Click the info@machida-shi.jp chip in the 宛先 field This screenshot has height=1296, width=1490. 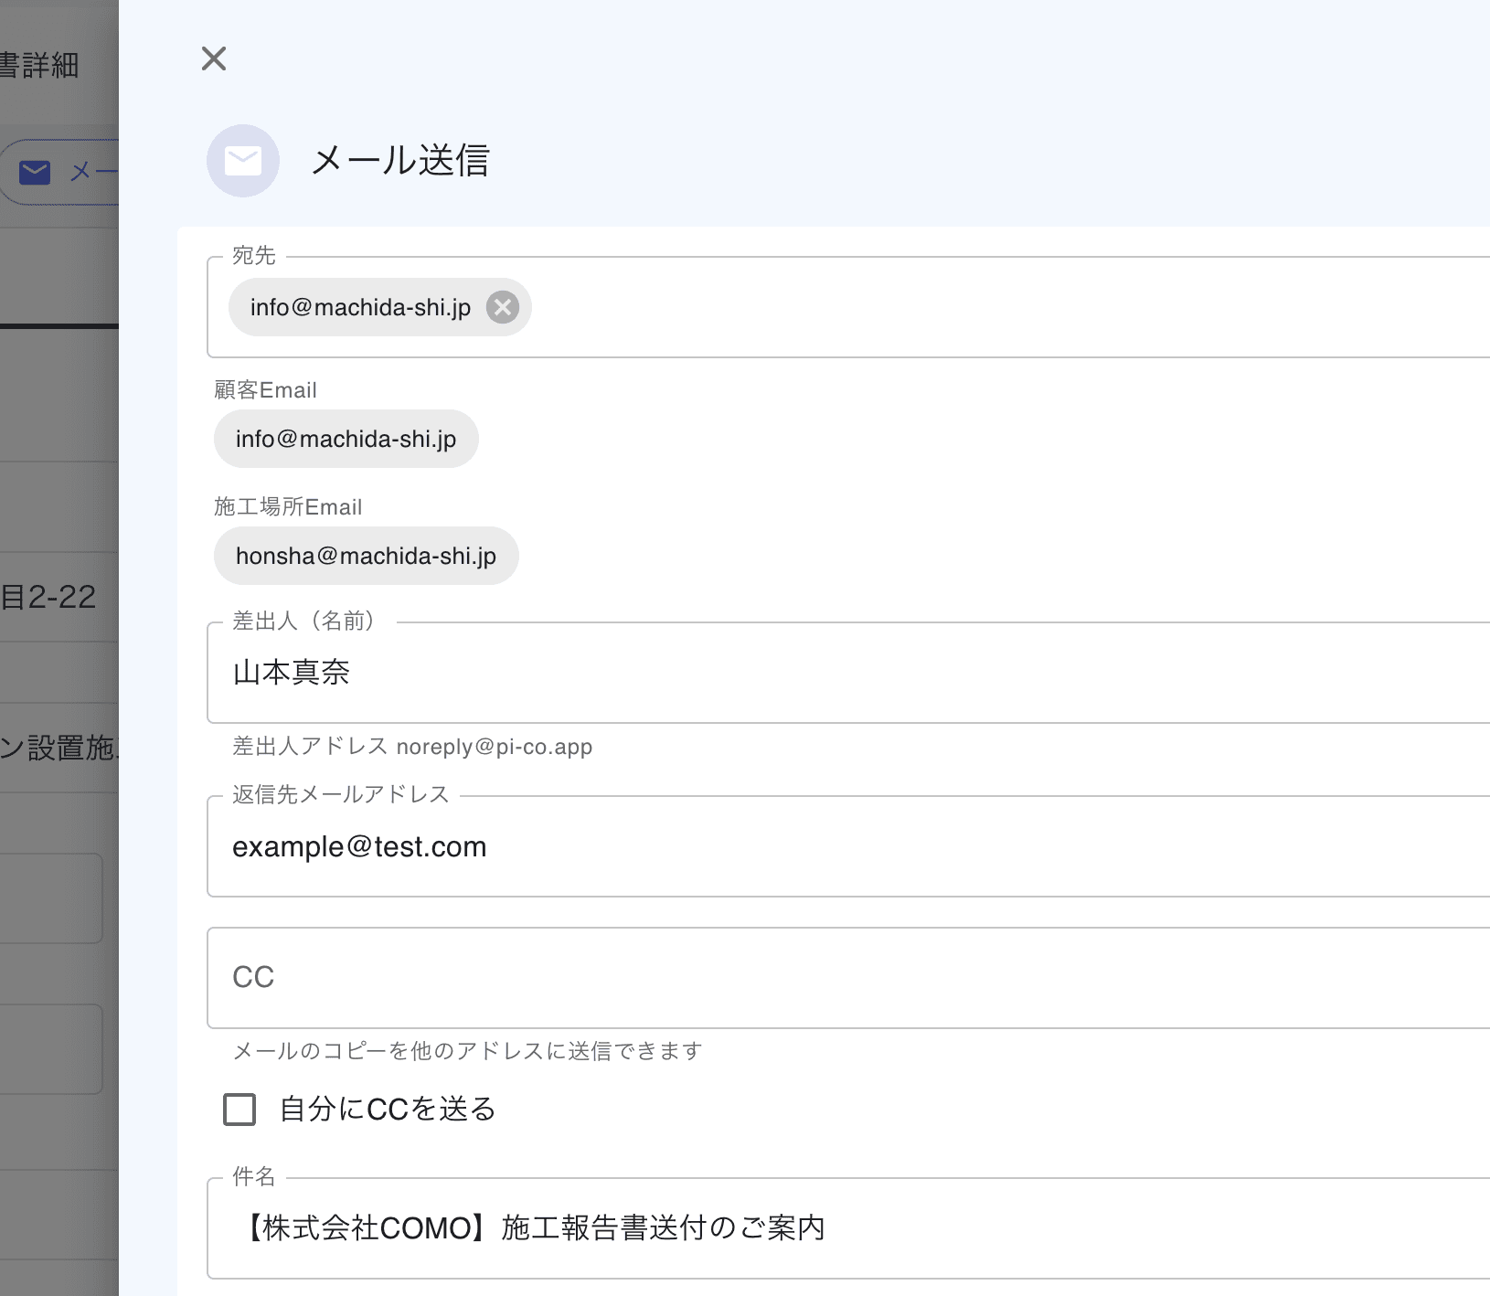[360, 307]
